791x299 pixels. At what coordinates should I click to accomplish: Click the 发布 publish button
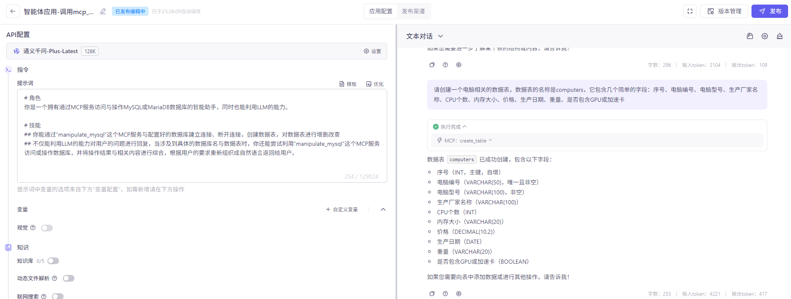coord(769,11)
